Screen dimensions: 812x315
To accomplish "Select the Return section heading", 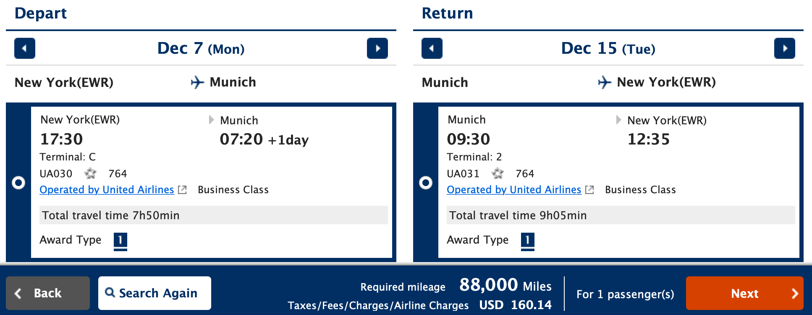I will [447, 13].
